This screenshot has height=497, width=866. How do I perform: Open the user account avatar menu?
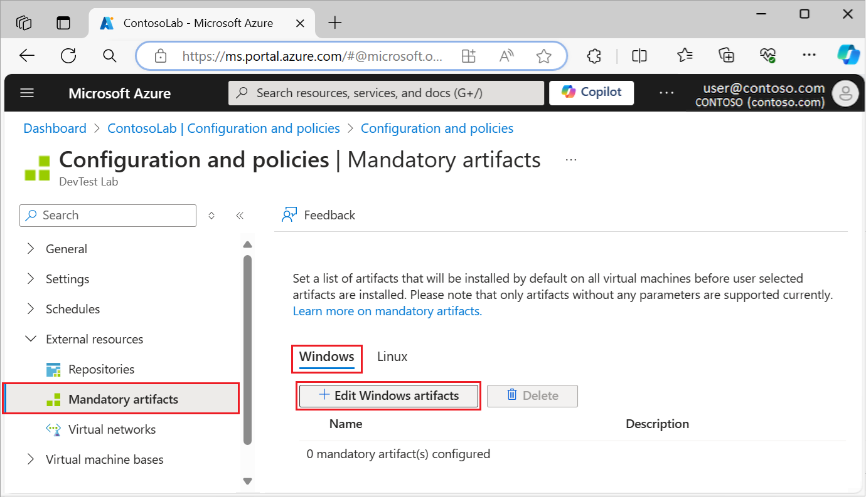[x=845, y=94]
